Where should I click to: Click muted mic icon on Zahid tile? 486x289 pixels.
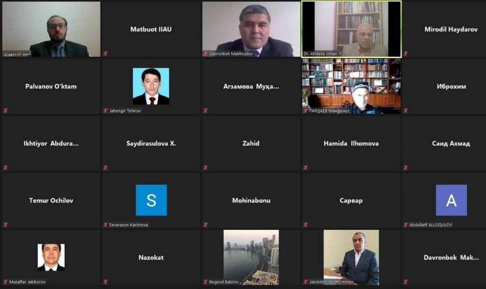point(206,168)
